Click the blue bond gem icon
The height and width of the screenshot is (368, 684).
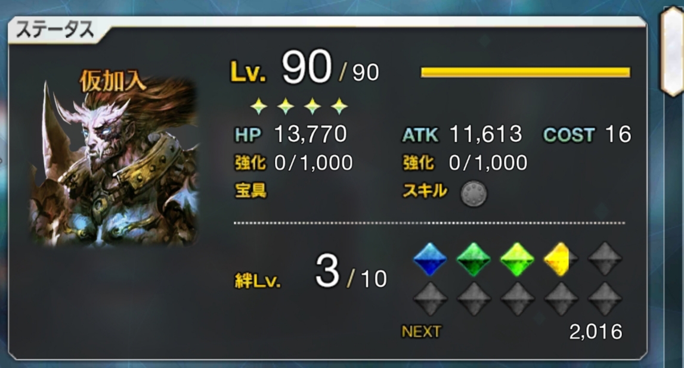tap(430, 260)
